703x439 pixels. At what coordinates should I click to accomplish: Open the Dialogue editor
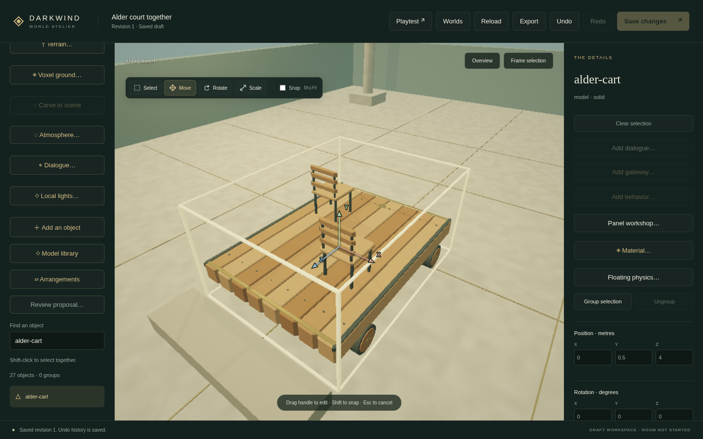(57, 165)
